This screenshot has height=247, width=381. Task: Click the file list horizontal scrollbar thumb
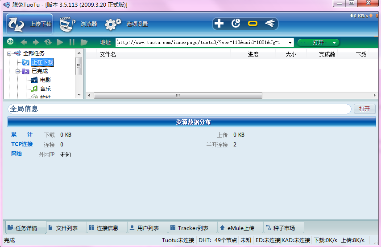point(178,96)
